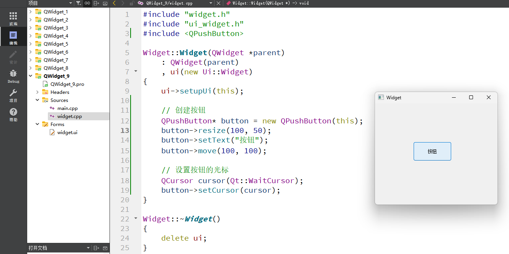Go back using the yellow left arrow
This screenshot has height=254, width=509.
point(114,3)
